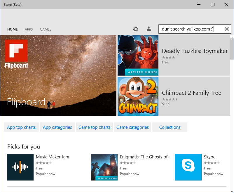Select the Music Maker Jam title

(x=53, y=157)
